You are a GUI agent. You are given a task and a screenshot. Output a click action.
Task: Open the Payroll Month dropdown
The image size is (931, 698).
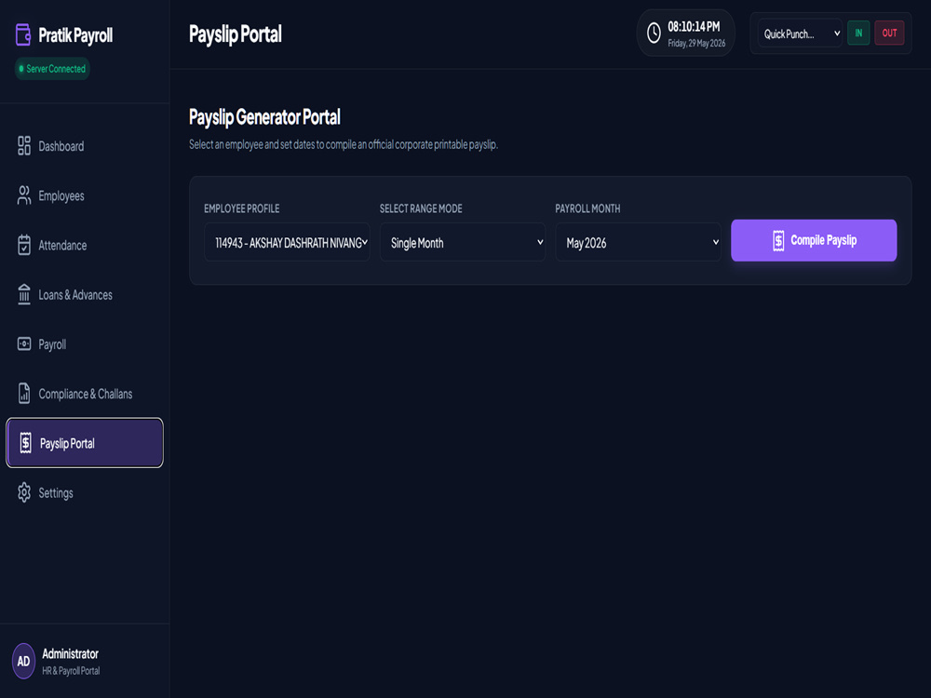coord(639,242)
